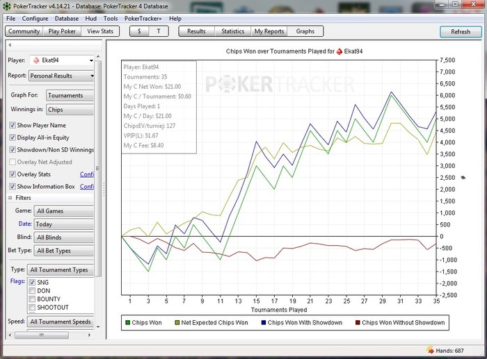Switch to the Statistics tab
Screen dimensions: 487x359
tap(232, 31)
